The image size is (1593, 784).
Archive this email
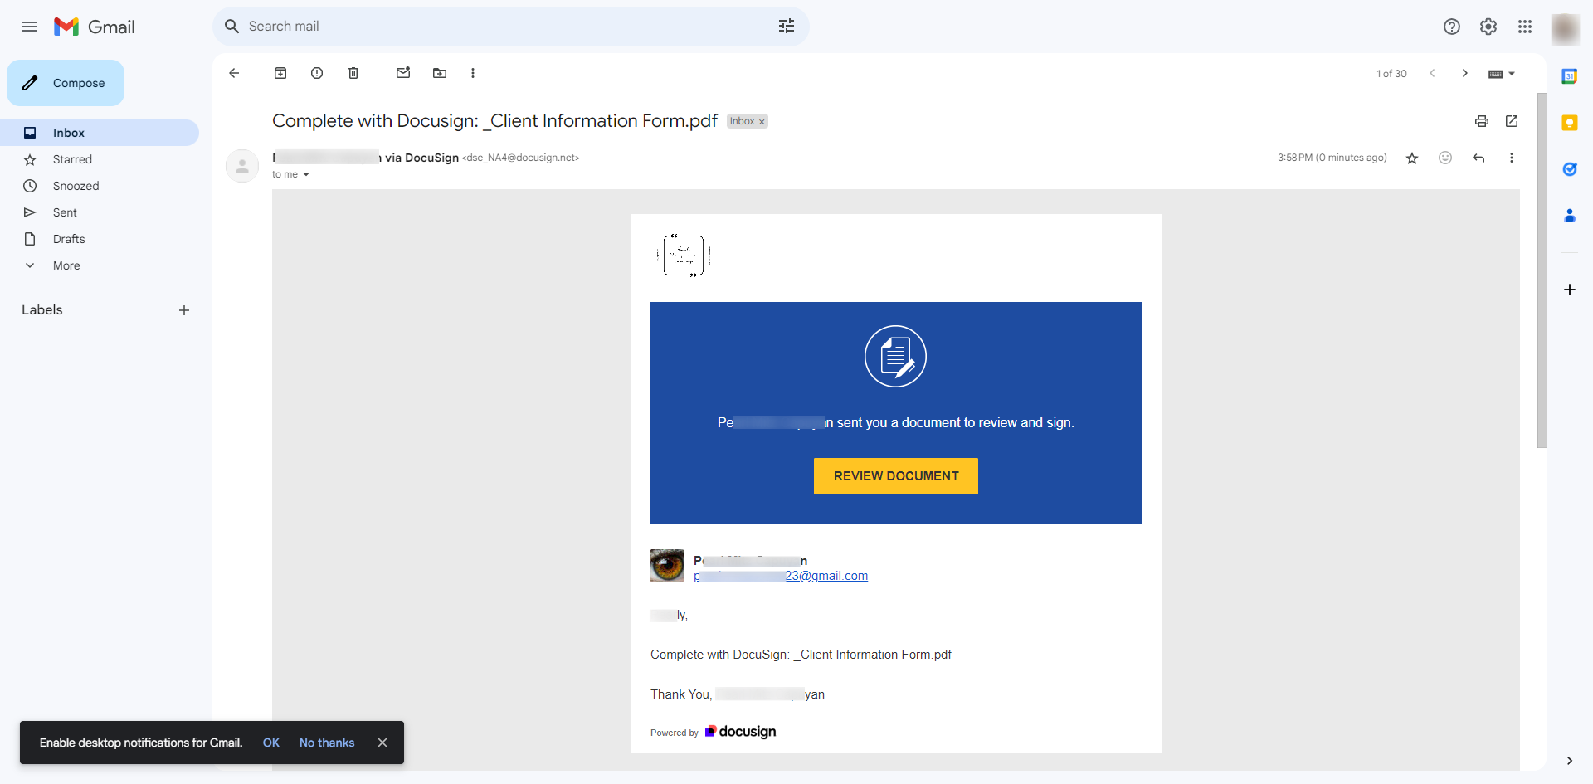click(280, 73)
